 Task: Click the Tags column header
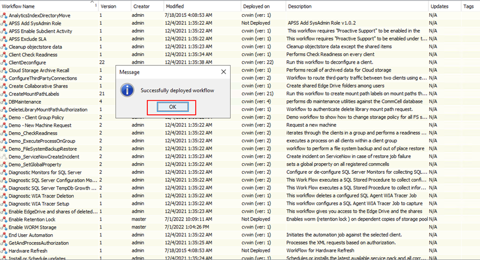(468, 6)
